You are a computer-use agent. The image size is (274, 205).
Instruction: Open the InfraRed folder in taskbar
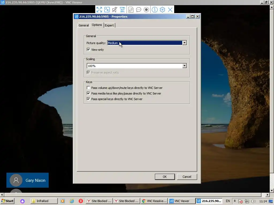[x=44, y=201]
